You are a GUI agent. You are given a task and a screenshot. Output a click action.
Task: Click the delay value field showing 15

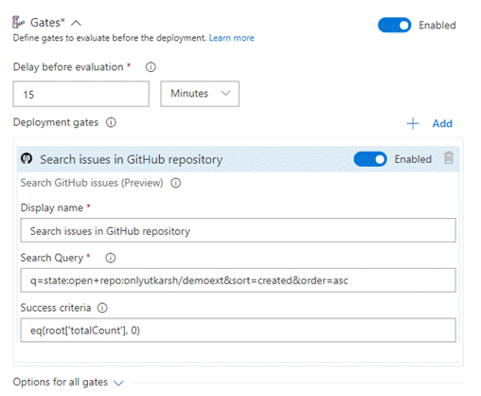coord(81,94)
